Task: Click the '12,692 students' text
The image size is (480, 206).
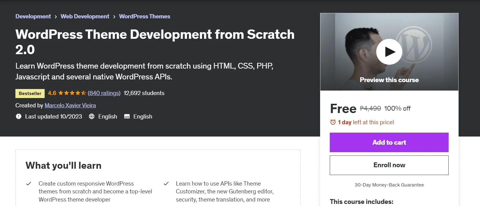Action: [x=144, y=93]
